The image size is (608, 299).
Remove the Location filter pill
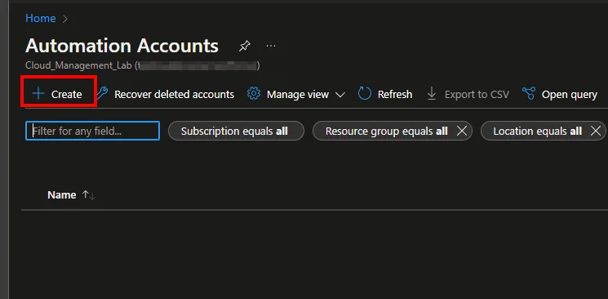596,132
